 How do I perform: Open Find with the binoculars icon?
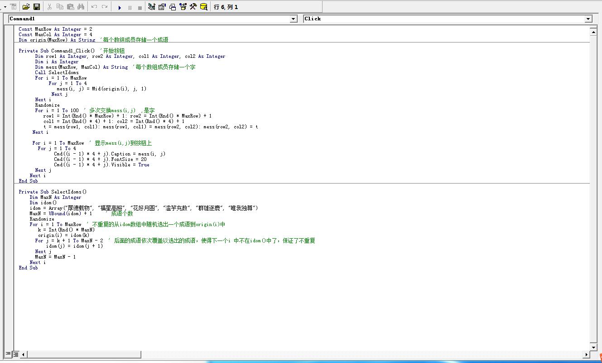(x=81, y=7)
